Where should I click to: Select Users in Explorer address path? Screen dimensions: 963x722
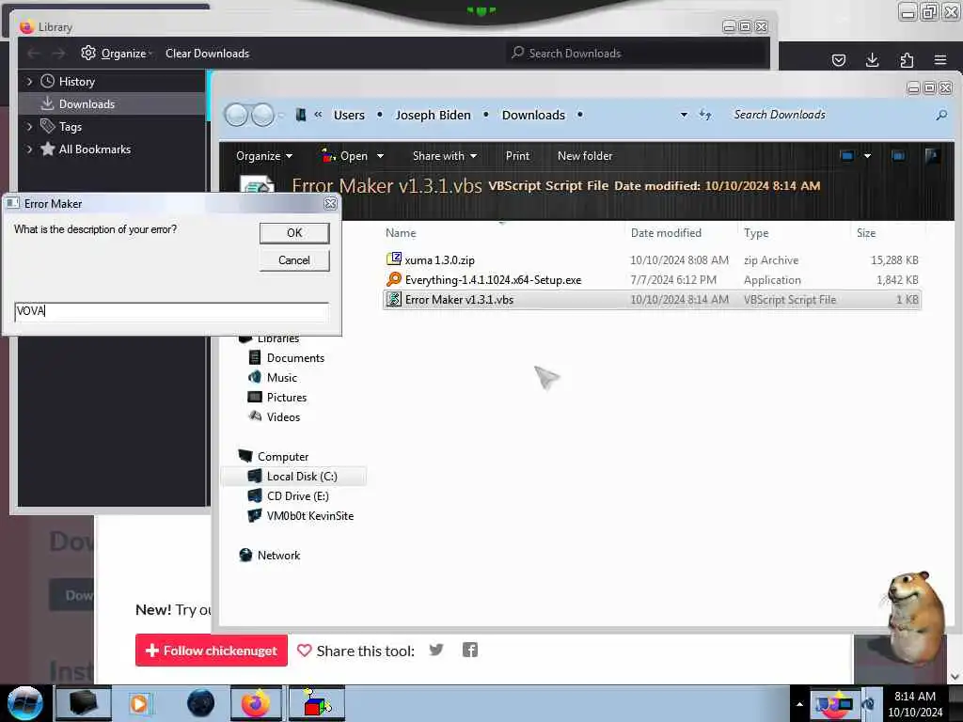(x=349, y=115)
